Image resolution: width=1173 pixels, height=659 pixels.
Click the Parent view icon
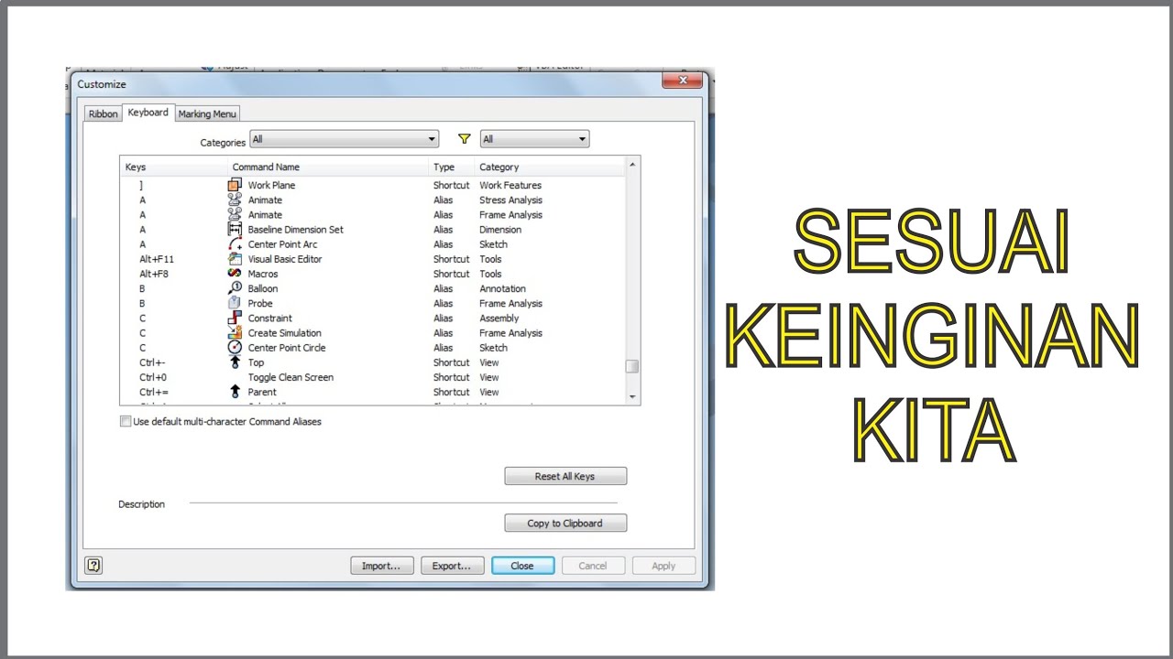pyautogui.click(x=235, y=392)
